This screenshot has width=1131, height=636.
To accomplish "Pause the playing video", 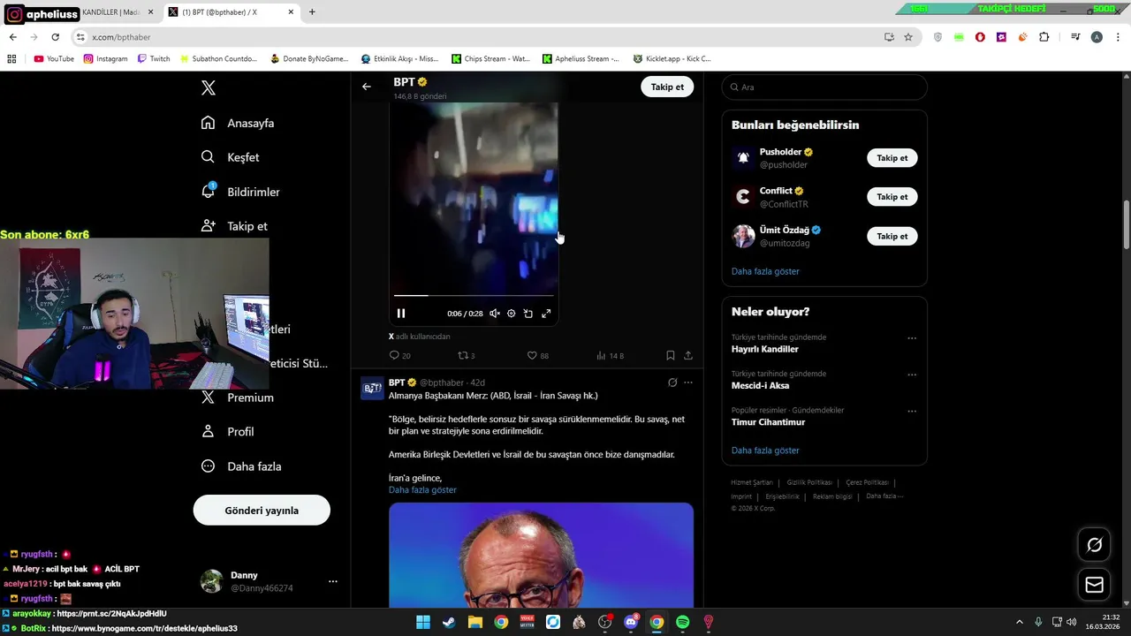I will [401, 314].
